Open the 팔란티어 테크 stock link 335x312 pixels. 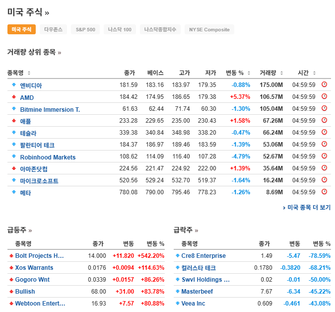(x=37, y=145)
